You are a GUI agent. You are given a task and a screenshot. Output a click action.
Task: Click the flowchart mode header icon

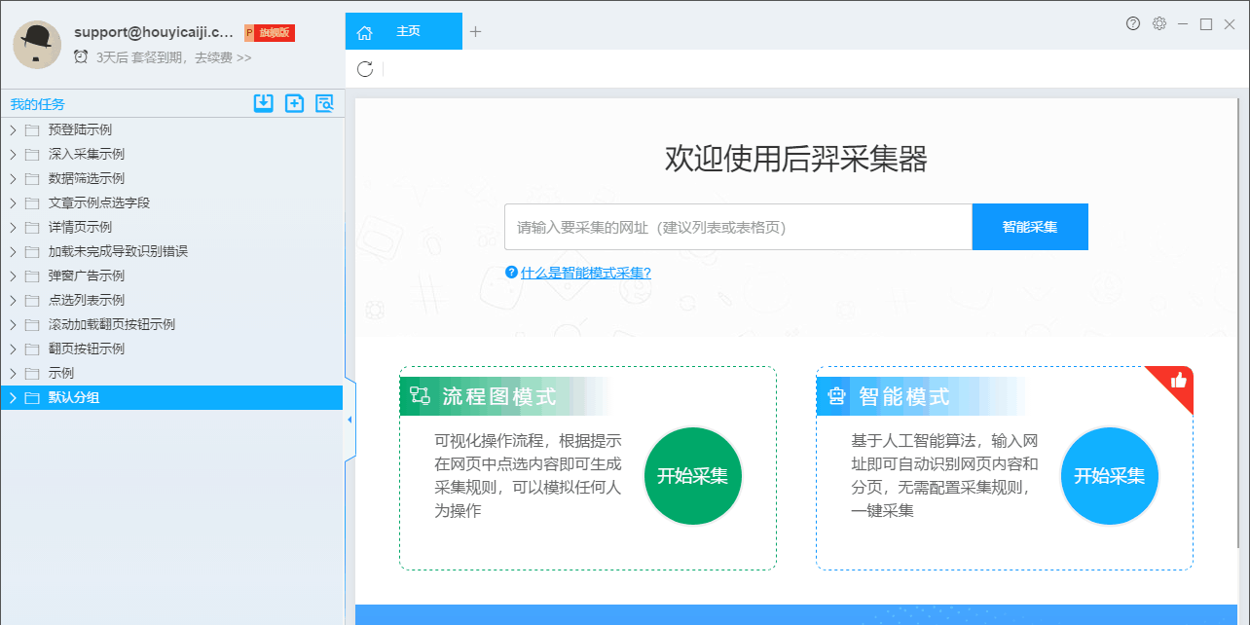(420, 395)
